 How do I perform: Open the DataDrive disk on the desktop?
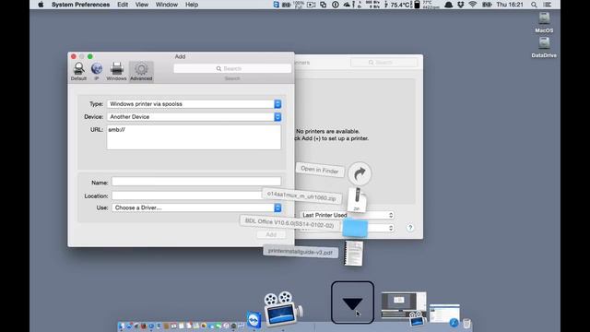point(544,47)
